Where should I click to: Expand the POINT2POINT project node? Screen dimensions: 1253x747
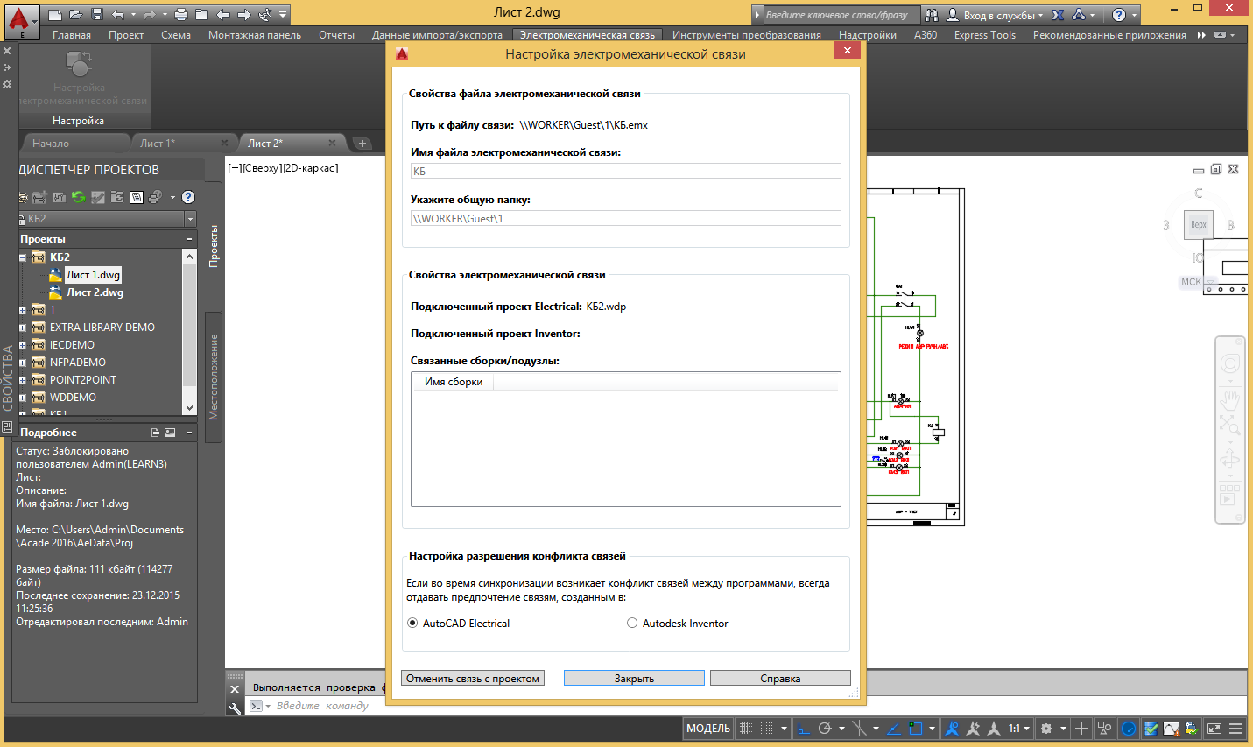coord(23,380)
